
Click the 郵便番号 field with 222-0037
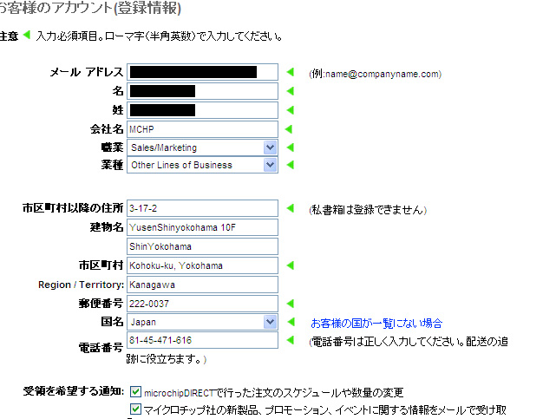202,304
